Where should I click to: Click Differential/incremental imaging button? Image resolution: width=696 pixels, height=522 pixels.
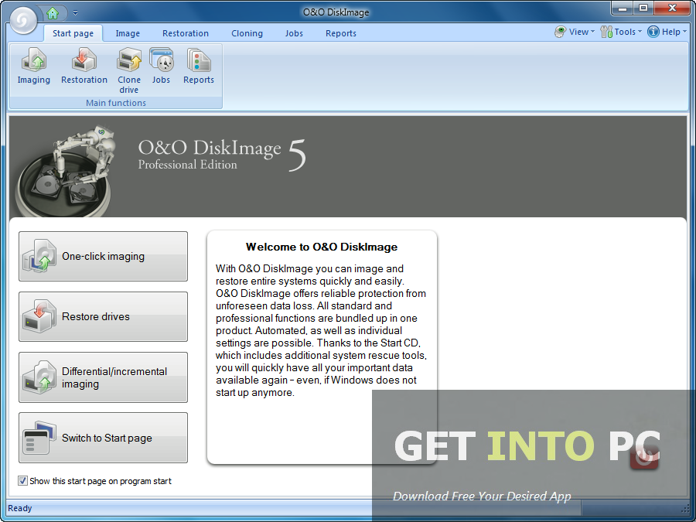click(x=103, y=377)
